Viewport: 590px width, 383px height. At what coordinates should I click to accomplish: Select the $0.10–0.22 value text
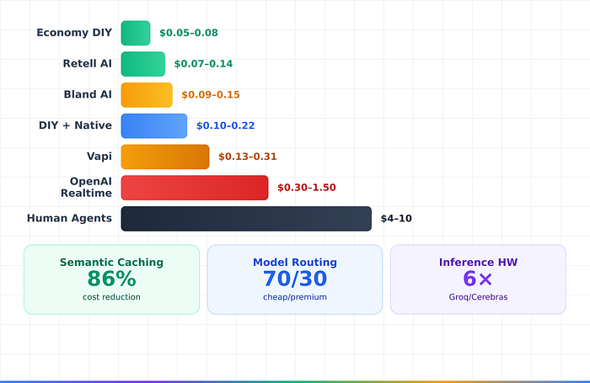[225, 125]
